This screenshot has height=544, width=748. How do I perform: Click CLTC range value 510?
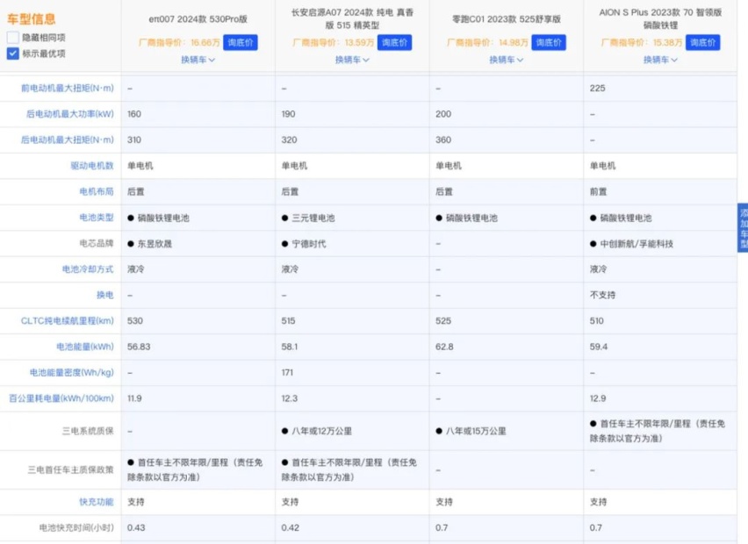coord(597,320)
